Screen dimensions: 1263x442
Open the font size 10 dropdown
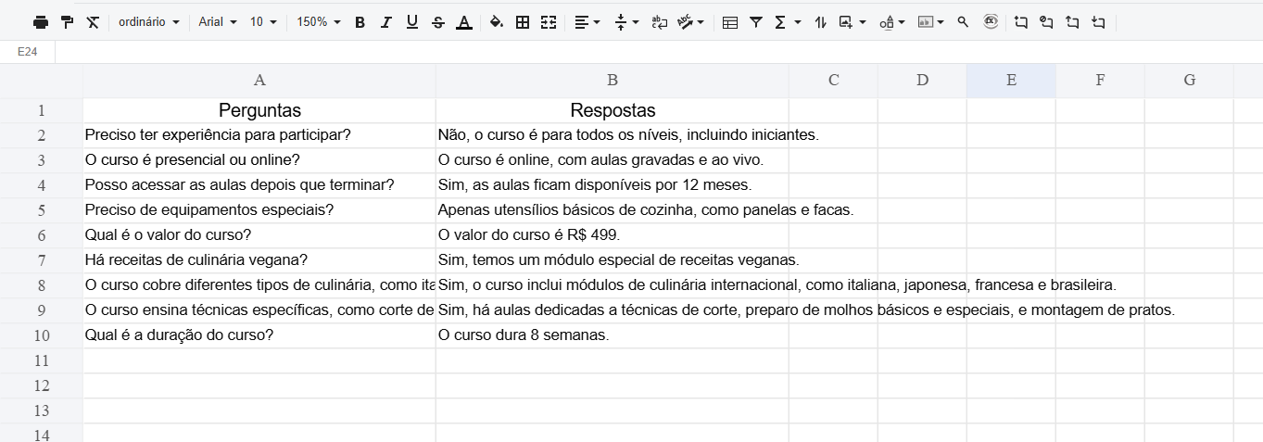coord(263,21)
